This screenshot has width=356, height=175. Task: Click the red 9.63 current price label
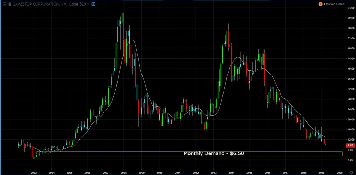coord(350,145)
